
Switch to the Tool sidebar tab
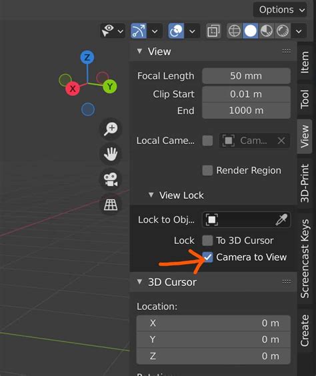point(305,99)
